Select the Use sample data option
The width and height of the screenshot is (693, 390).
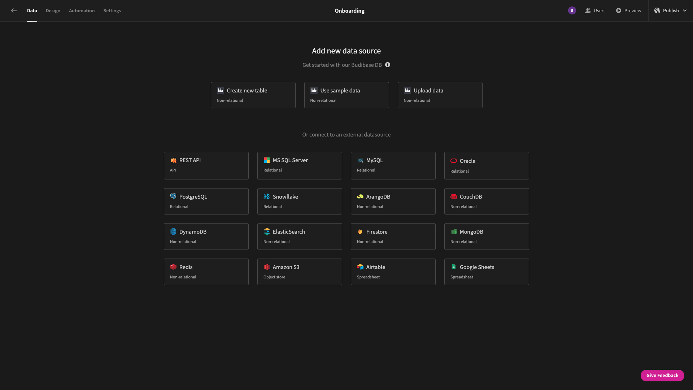tap(346, 95)
